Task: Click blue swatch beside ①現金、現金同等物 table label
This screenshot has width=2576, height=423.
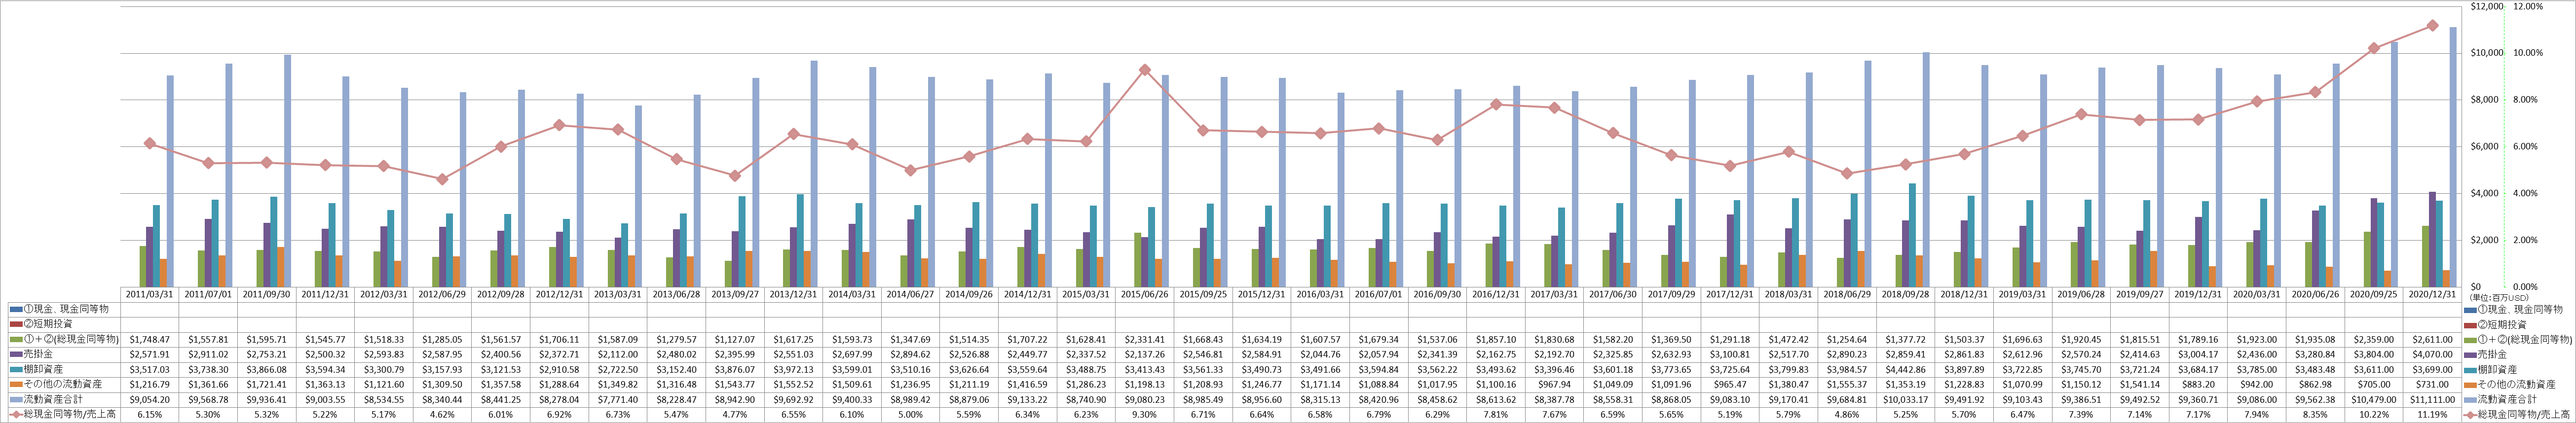Action: 15,310
